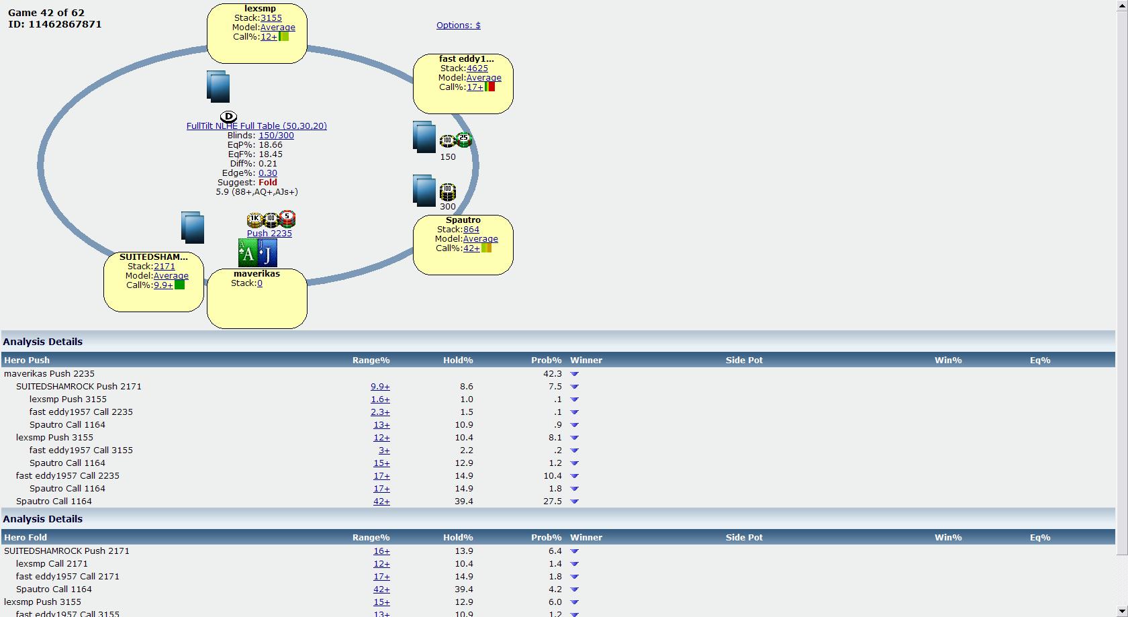Click face-down cards next to SUITEDSHAMROCK
Viewport: 1128px width, 617px height.
(x=193, y=227)
